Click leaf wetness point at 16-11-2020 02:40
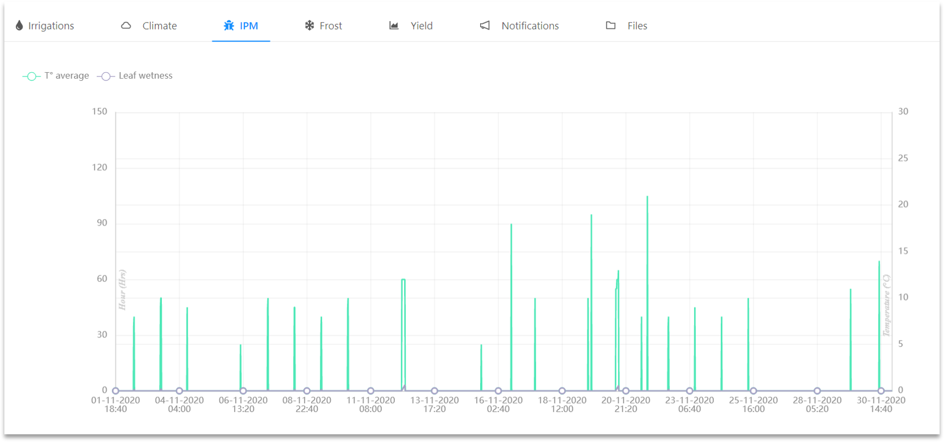This screenshot has height=442, width=944. pos(498,391)
